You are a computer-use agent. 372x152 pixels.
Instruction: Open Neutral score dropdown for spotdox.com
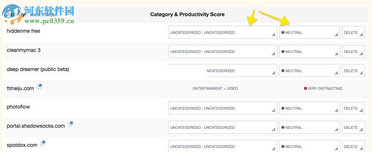(309, 146)
